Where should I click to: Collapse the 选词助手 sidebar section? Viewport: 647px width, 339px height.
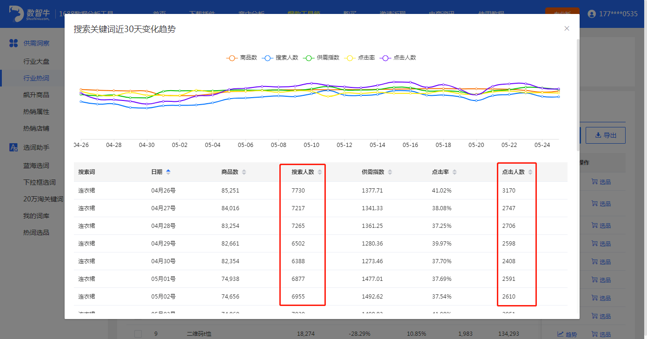pyautogui.click(x=36, y=148)
